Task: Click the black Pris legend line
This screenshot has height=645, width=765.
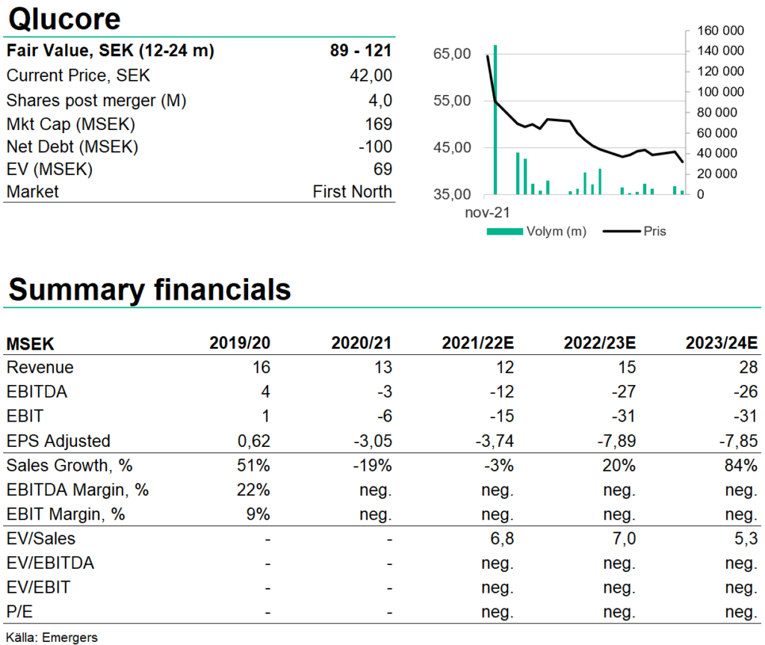Action: [622, 232]
